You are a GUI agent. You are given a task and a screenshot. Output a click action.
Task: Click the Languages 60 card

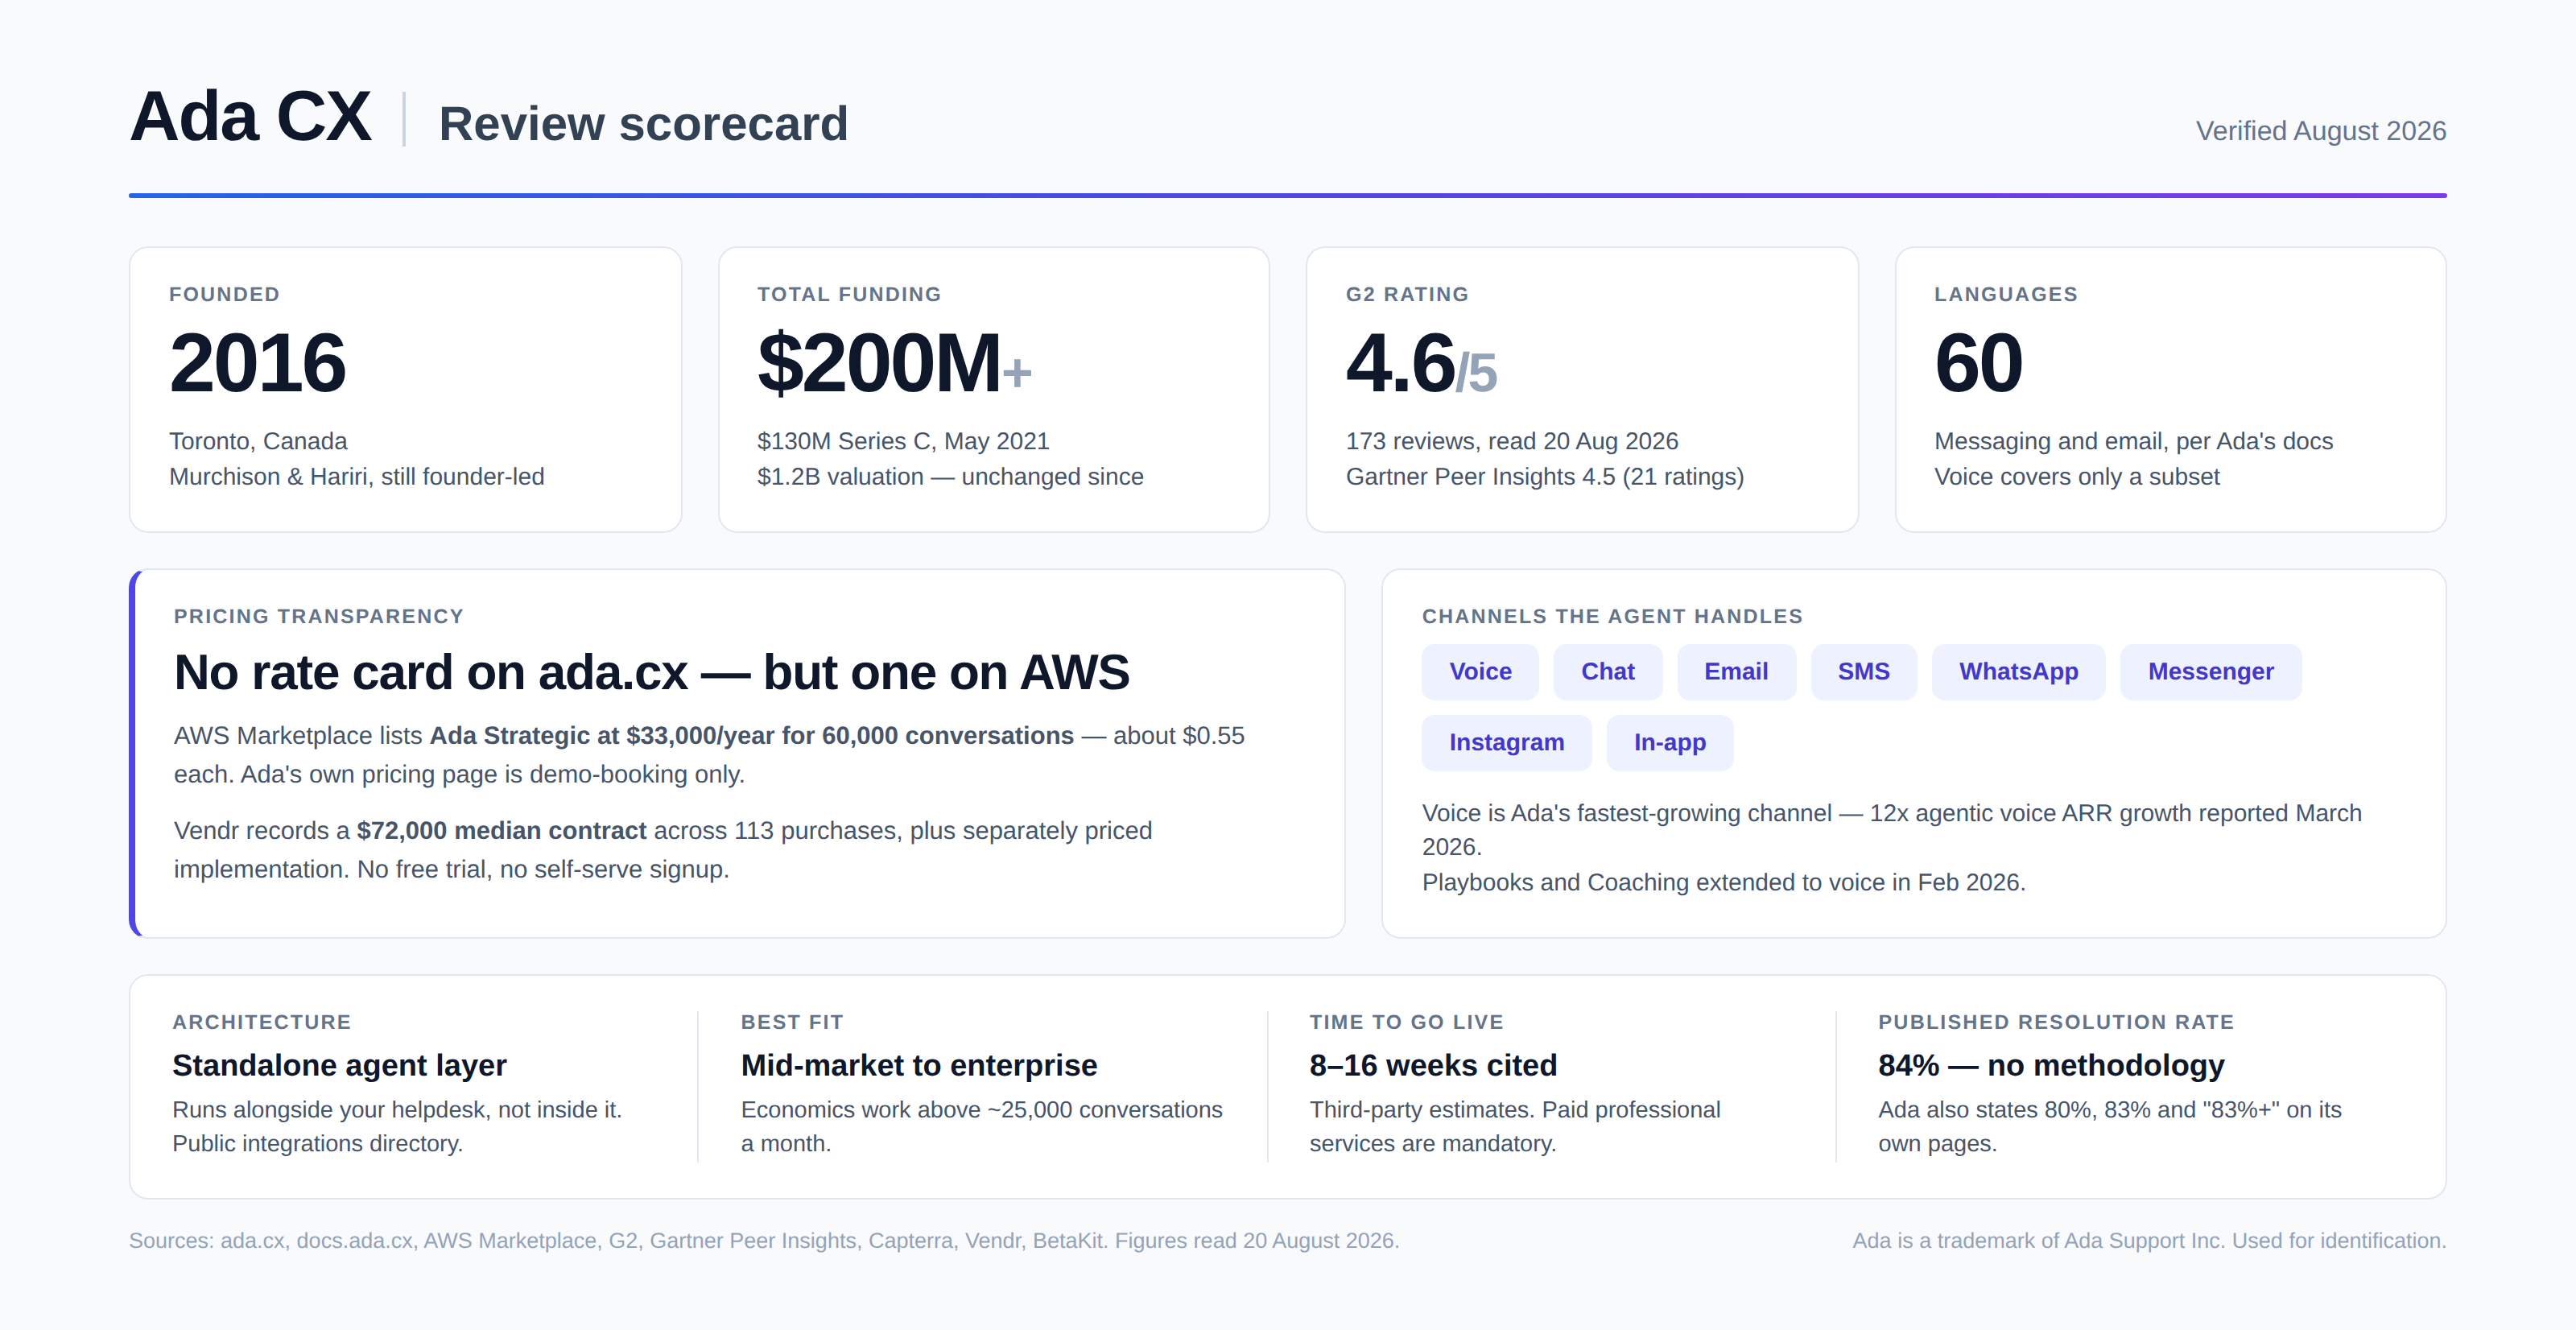(2170, 390)
